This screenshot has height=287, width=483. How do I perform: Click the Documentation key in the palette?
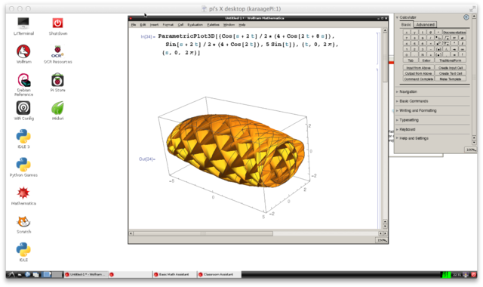[x=454, y=32]
